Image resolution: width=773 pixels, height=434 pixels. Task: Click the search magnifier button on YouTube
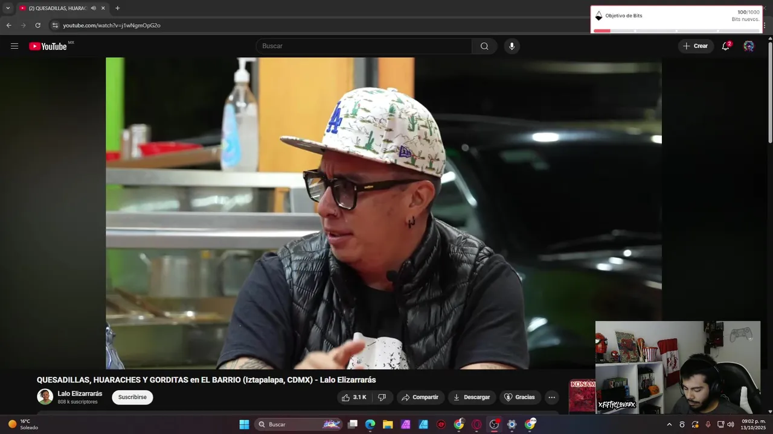[484, 46]
